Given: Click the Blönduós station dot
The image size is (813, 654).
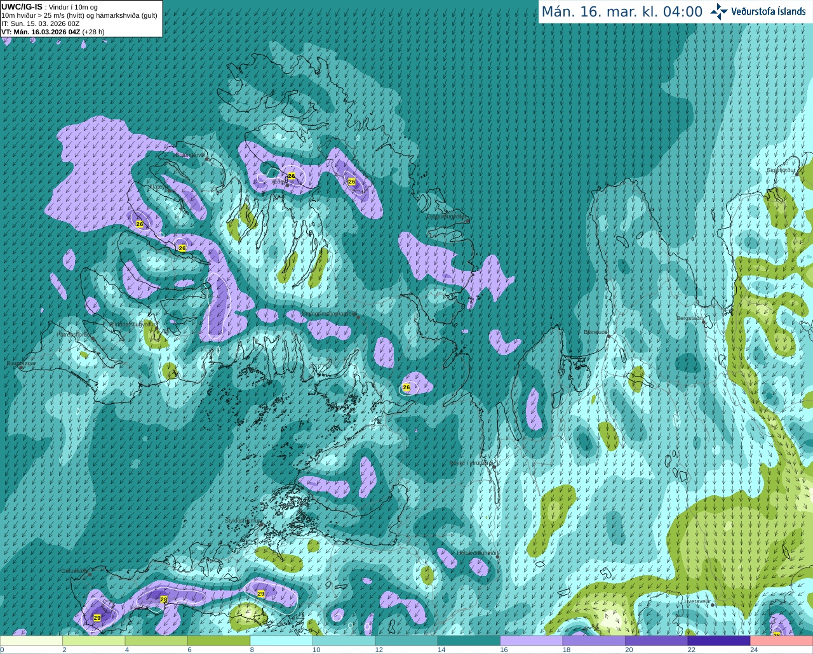Looking at the screenshot, I should point(608,336).
